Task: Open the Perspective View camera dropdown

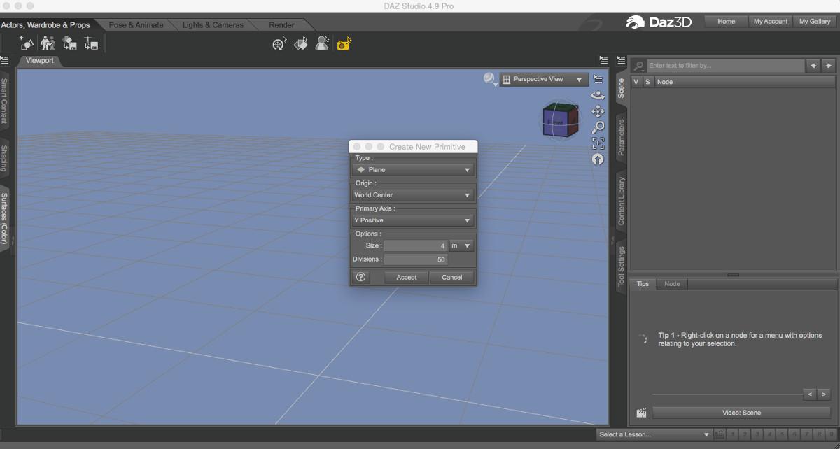Action: point(543,79)
